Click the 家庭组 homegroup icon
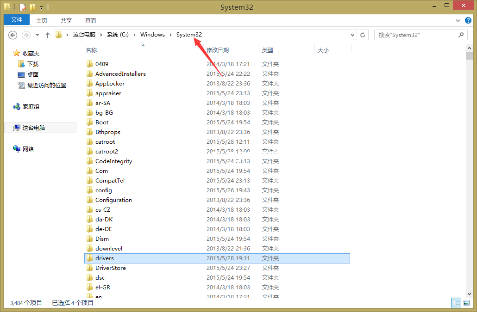The image size is (477, 312). click(x=16, y=107)
